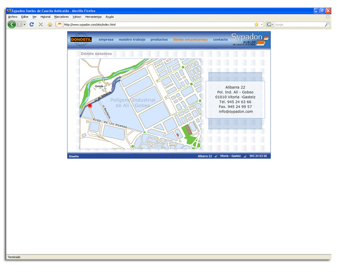Open the contacto page
338x272 pixels.
click(220, 40)
